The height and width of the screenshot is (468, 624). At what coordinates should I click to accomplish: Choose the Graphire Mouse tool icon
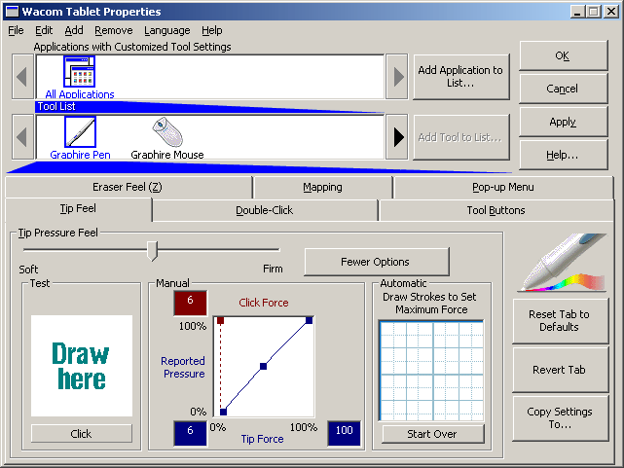click(x=167, y=132)
